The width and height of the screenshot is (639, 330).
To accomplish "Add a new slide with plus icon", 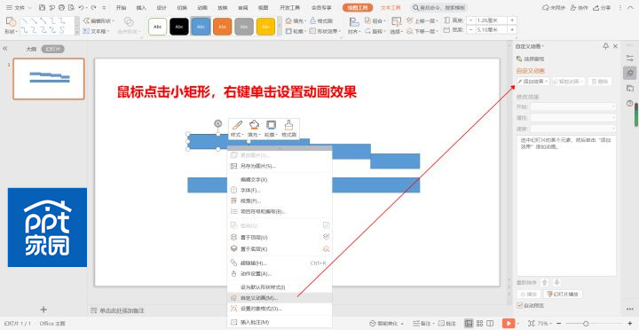I will coord(43,310).
